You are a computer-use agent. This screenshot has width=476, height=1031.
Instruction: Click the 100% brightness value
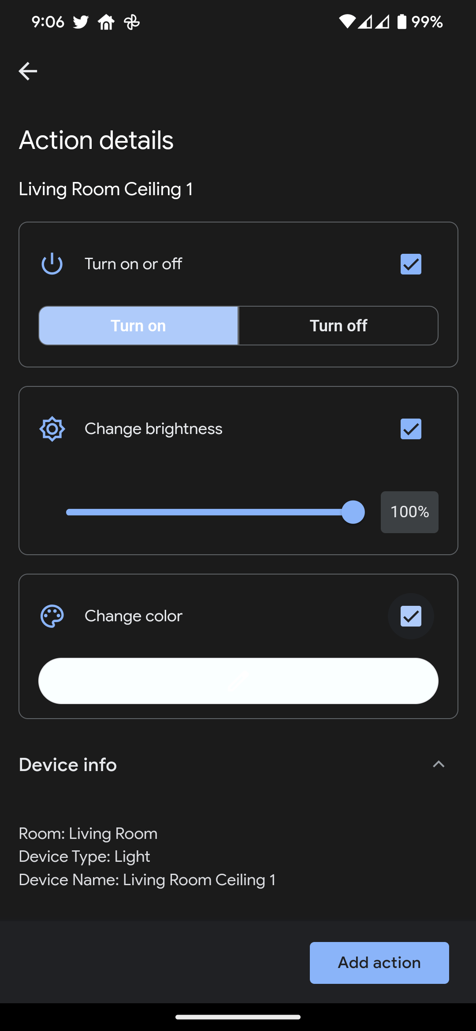[409, 512]
